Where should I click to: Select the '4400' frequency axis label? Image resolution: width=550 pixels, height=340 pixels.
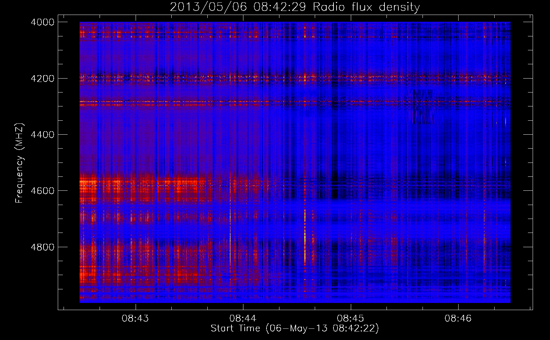[x=42, y=135]
